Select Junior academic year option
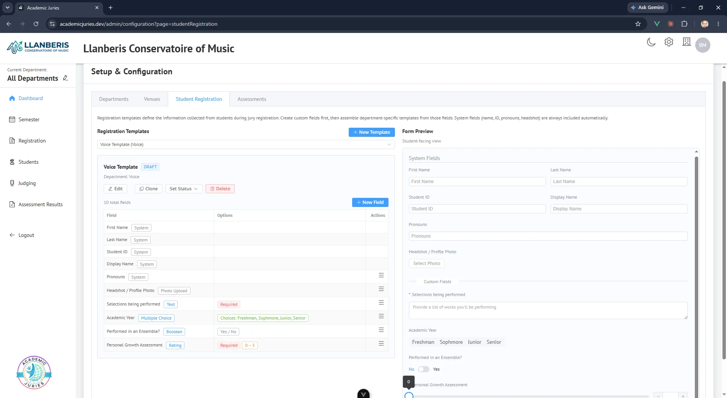Screen dimensions: 727x398 (474, 342)
